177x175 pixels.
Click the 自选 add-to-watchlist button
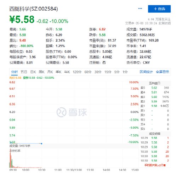(x=159, y=9)
